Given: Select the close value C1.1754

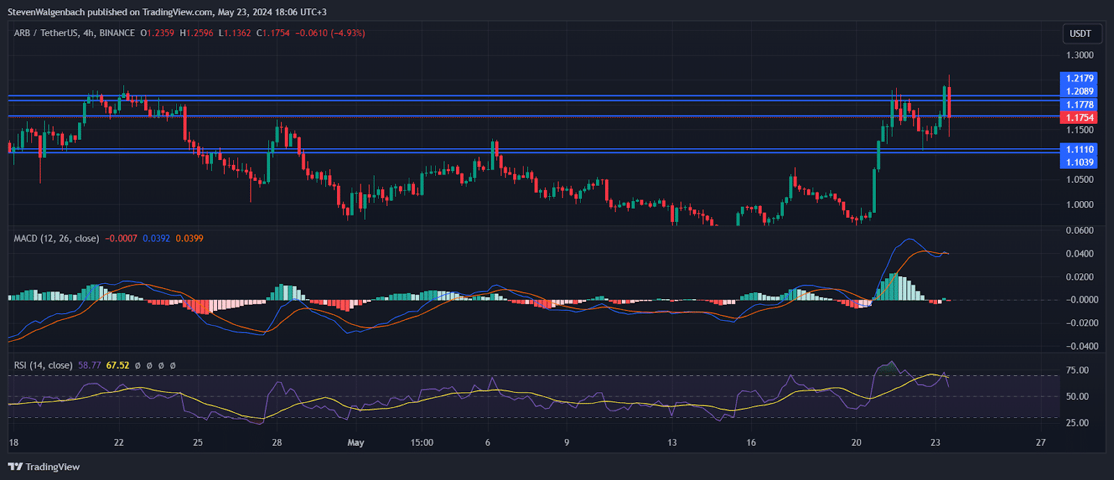Looking at the screenshot, I should pos(273,33).
